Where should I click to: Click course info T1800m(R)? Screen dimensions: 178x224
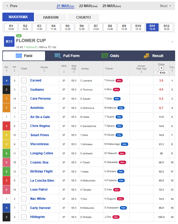pyautogui.click(x=31, y=47)
